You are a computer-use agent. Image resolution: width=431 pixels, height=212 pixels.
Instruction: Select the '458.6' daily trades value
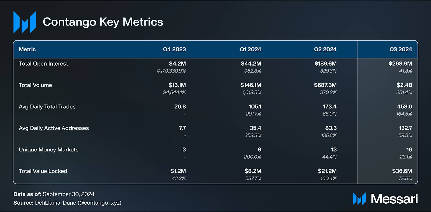pos(405,107)
